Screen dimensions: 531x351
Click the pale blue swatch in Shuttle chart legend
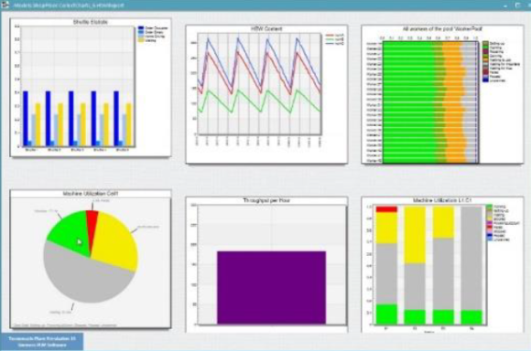[141, 37]
